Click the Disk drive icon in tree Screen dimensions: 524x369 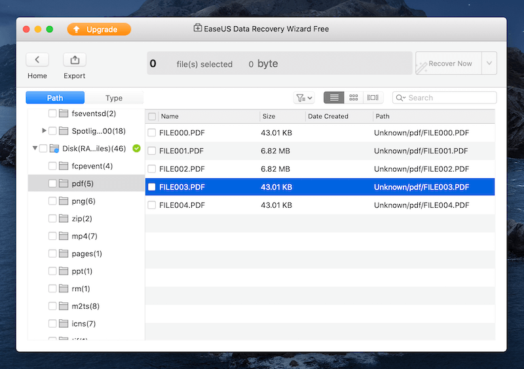tap(54, 149)
